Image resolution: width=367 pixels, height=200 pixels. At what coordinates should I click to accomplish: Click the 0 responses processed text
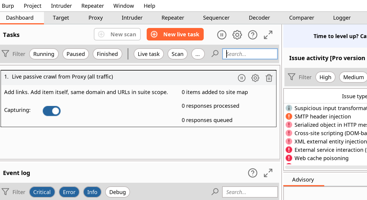click(x=211, y=106)
